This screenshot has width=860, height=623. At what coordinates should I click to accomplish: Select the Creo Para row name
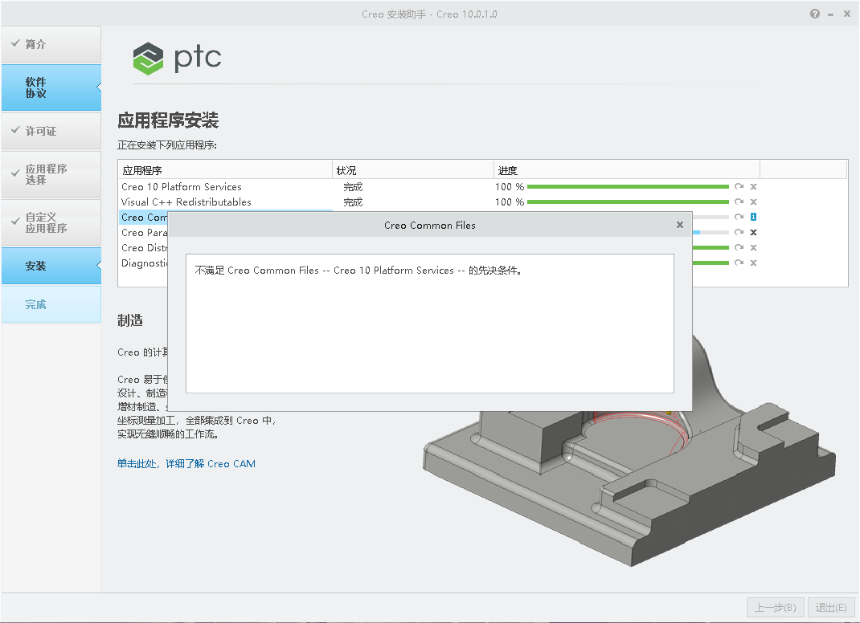tap(144, 233)
